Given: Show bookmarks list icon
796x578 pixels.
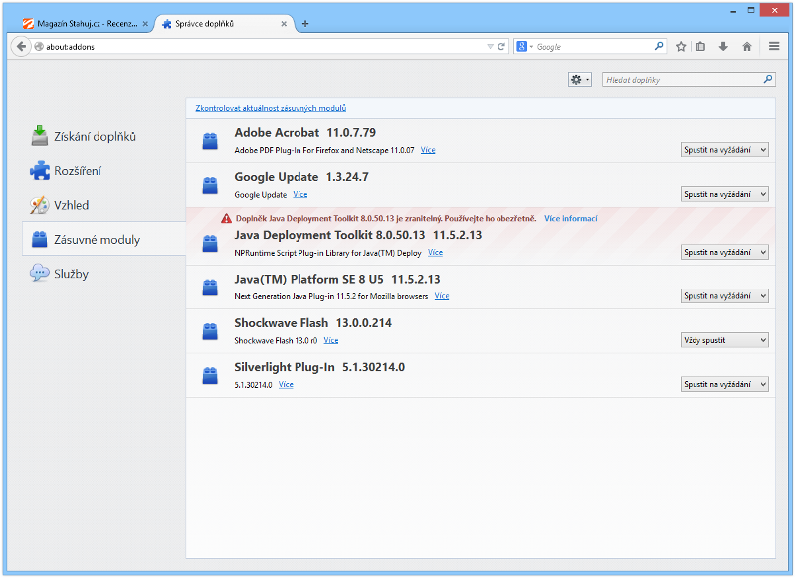Looking at the screenshot, I should 700,47.
